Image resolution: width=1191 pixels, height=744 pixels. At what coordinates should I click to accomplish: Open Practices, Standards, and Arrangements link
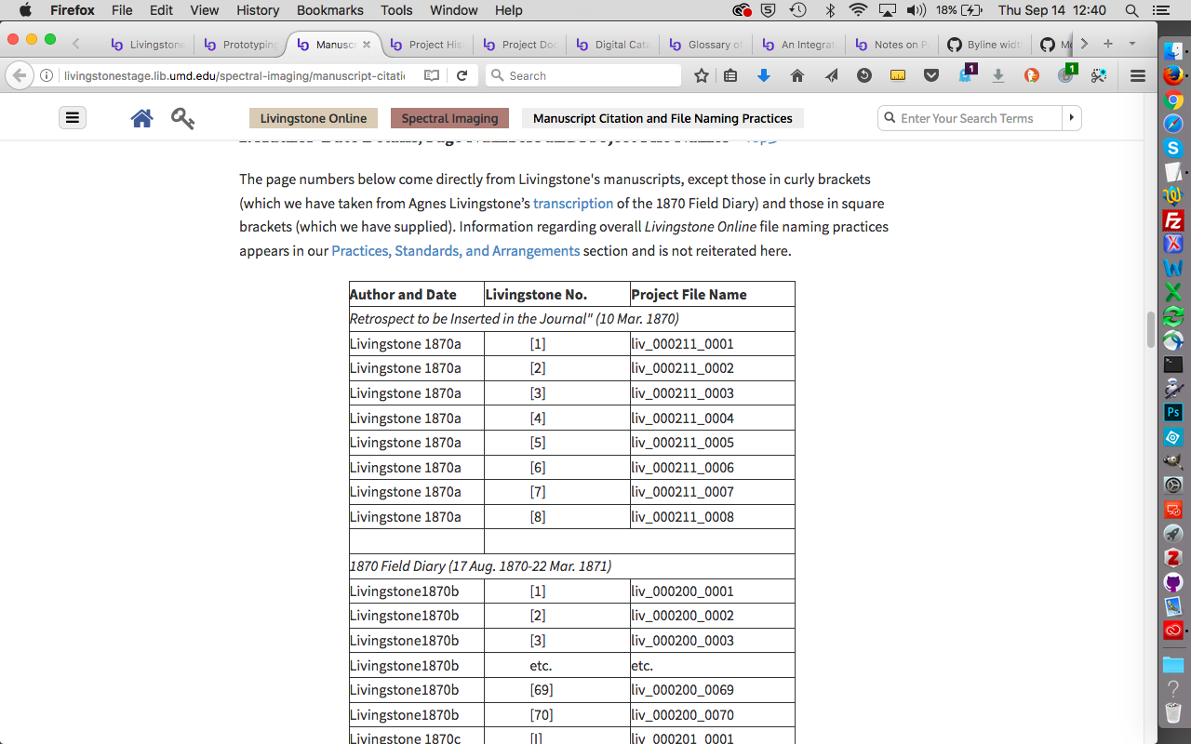(x=456, y=250)
